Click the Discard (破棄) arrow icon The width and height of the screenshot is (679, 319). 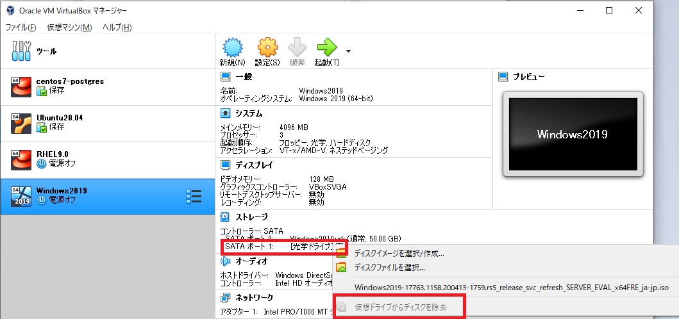coord(297,47)
